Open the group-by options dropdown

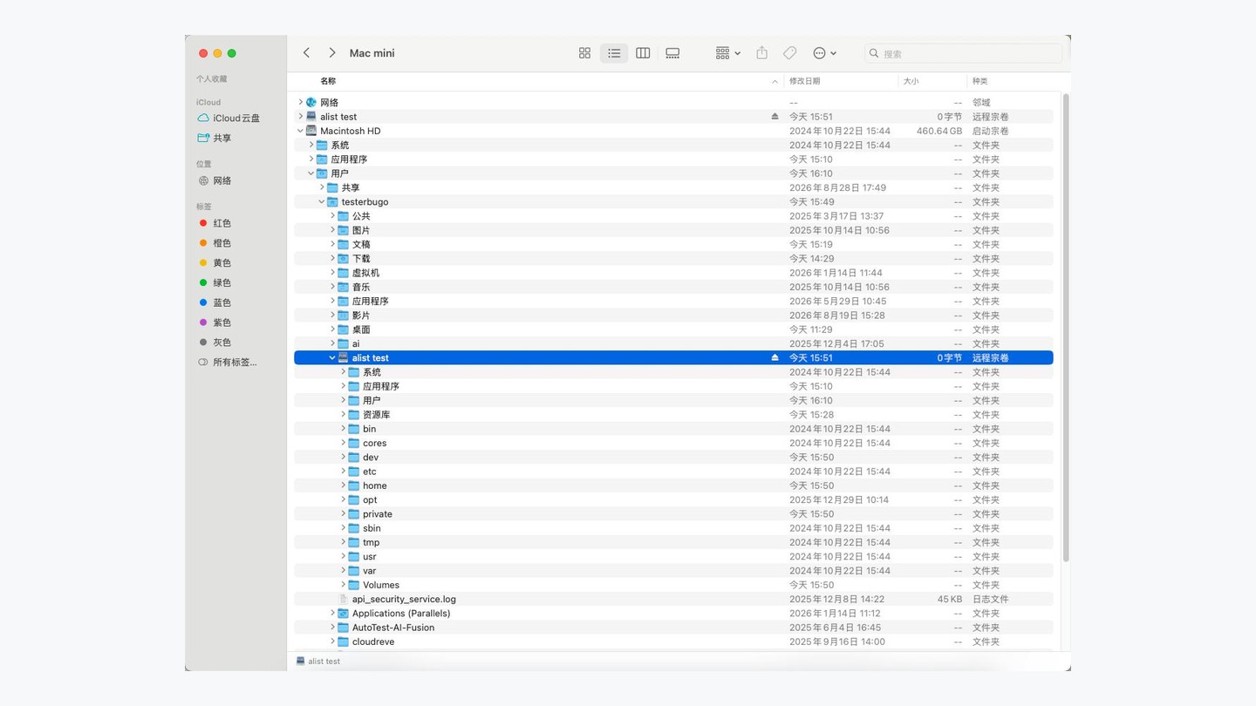click(727, 53)
